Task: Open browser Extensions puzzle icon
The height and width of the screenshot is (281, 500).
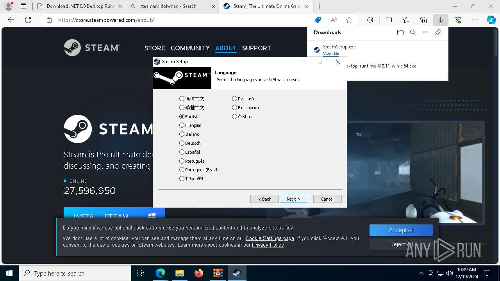Action: coord(370,20)
